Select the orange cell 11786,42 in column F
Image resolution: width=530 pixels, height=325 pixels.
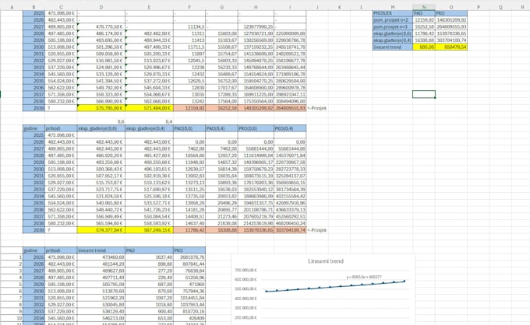point(189,230)
